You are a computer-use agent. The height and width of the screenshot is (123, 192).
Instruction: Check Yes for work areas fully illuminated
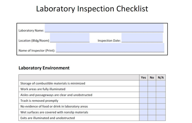click(x=143, y=89)
